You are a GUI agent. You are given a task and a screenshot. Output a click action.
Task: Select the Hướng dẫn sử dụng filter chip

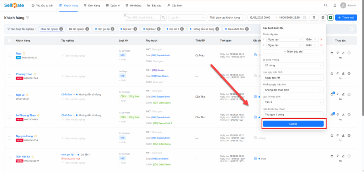tap(204, 29)
